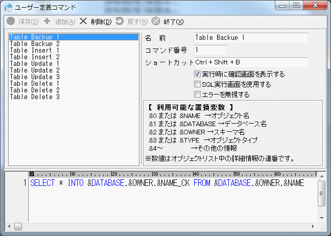
Task: Click the Delete (削除) X icon
Action: (83, 21)
